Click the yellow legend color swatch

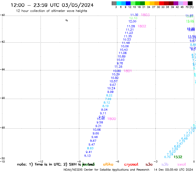click(x=147, y=3)
